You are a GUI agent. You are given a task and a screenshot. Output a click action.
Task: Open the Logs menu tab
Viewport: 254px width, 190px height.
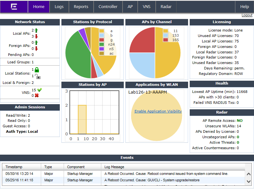(59, 7)
